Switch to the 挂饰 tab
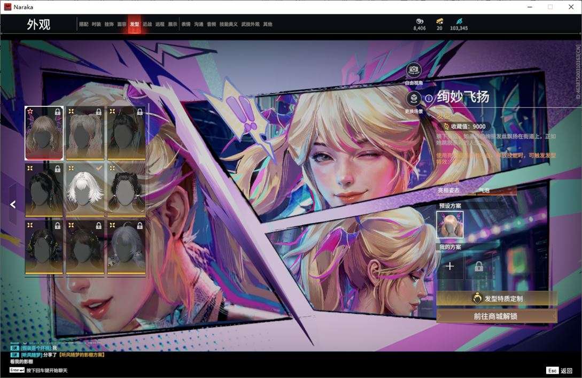The height and width of the screenshot is (378, 582). (108, 24)
